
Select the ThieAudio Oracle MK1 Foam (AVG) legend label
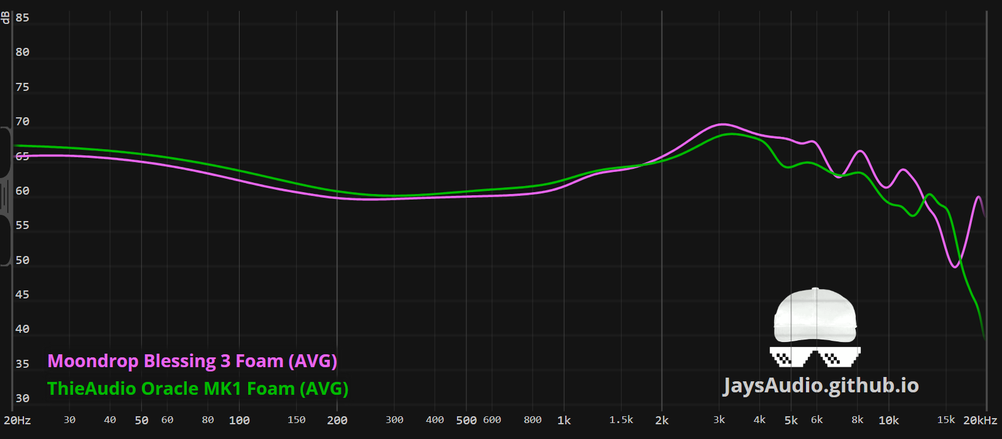(x=198, y=389)
